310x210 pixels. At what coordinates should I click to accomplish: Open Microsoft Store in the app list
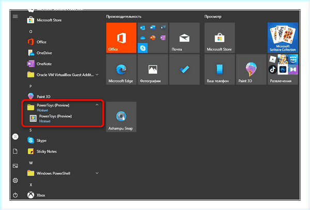point(63,20)
